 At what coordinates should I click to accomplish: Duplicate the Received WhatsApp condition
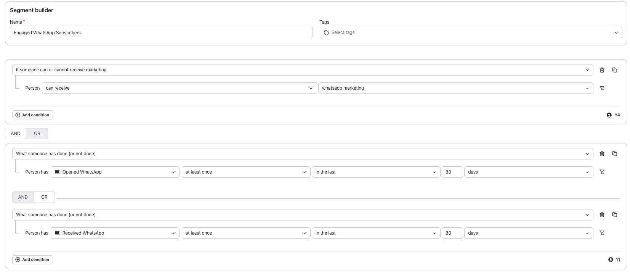[614, 215]
